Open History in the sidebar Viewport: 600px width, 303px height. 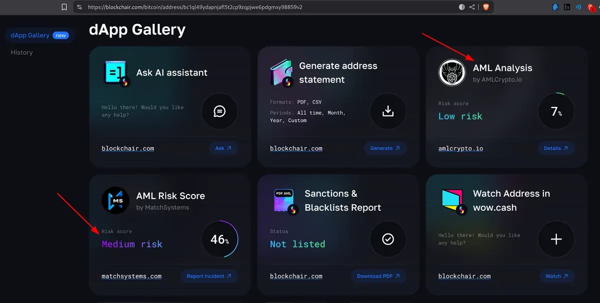(x=21, y=52)
